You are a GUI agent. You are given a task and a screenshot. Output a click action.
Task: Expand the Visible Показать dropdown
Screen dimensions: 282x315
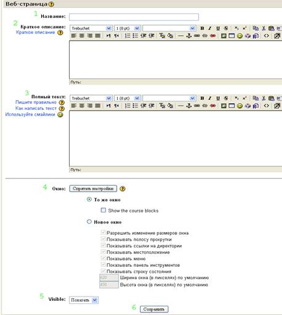pos(84,300)
